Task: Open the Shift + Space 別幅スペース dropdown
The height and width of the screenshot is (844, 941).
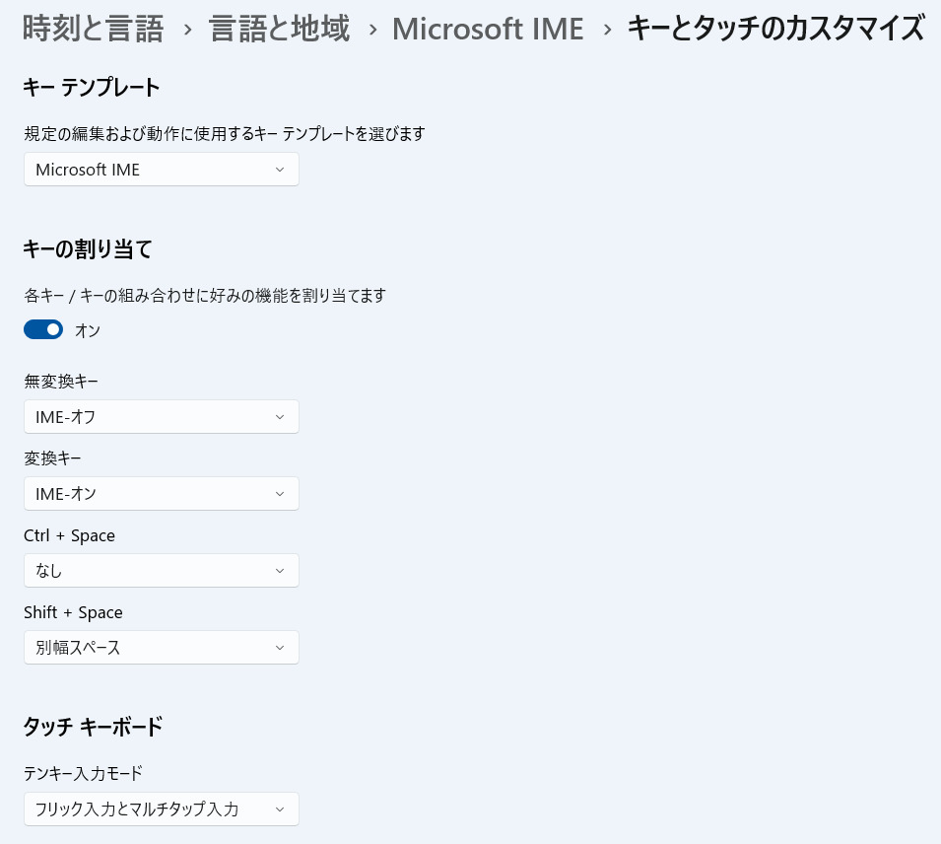Action: click(x=161, y=648)
